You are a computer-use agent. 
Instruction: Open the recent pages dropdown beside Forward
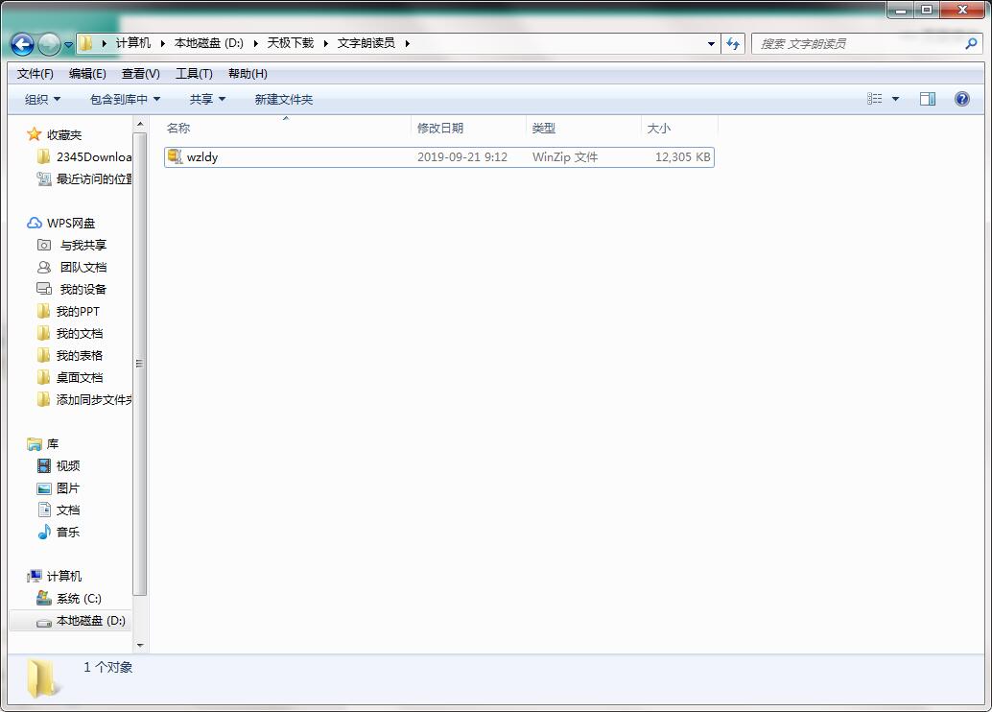pyautogui.click(x=68, y=45)
